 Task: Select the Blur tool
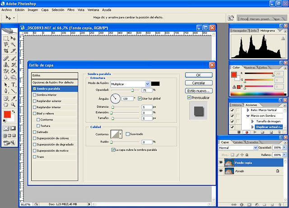(x=6, y=77)
